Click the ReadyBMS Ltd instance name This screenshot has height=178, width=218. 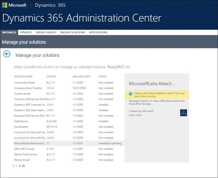coord(119,67)
